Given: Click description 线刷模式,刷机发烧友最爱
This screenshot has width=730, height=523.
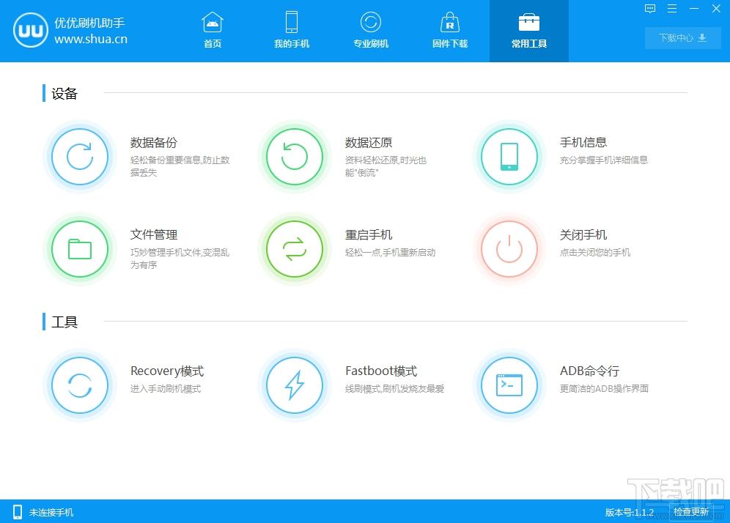Looking at the screenshot, I should [394, 388].
